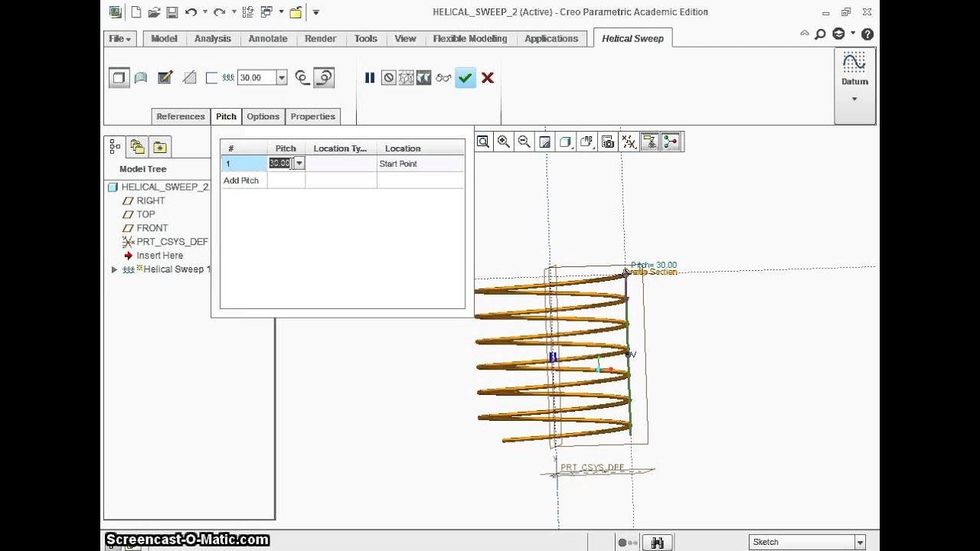Image resolution: width=980 pixels, height=551 pixels.
Task: Toggle sweep as solid option
Action: (x=119, y=77)
